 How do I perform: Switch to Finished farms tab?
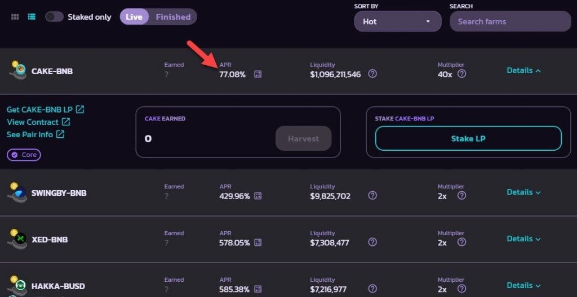(x=173, y=17)
